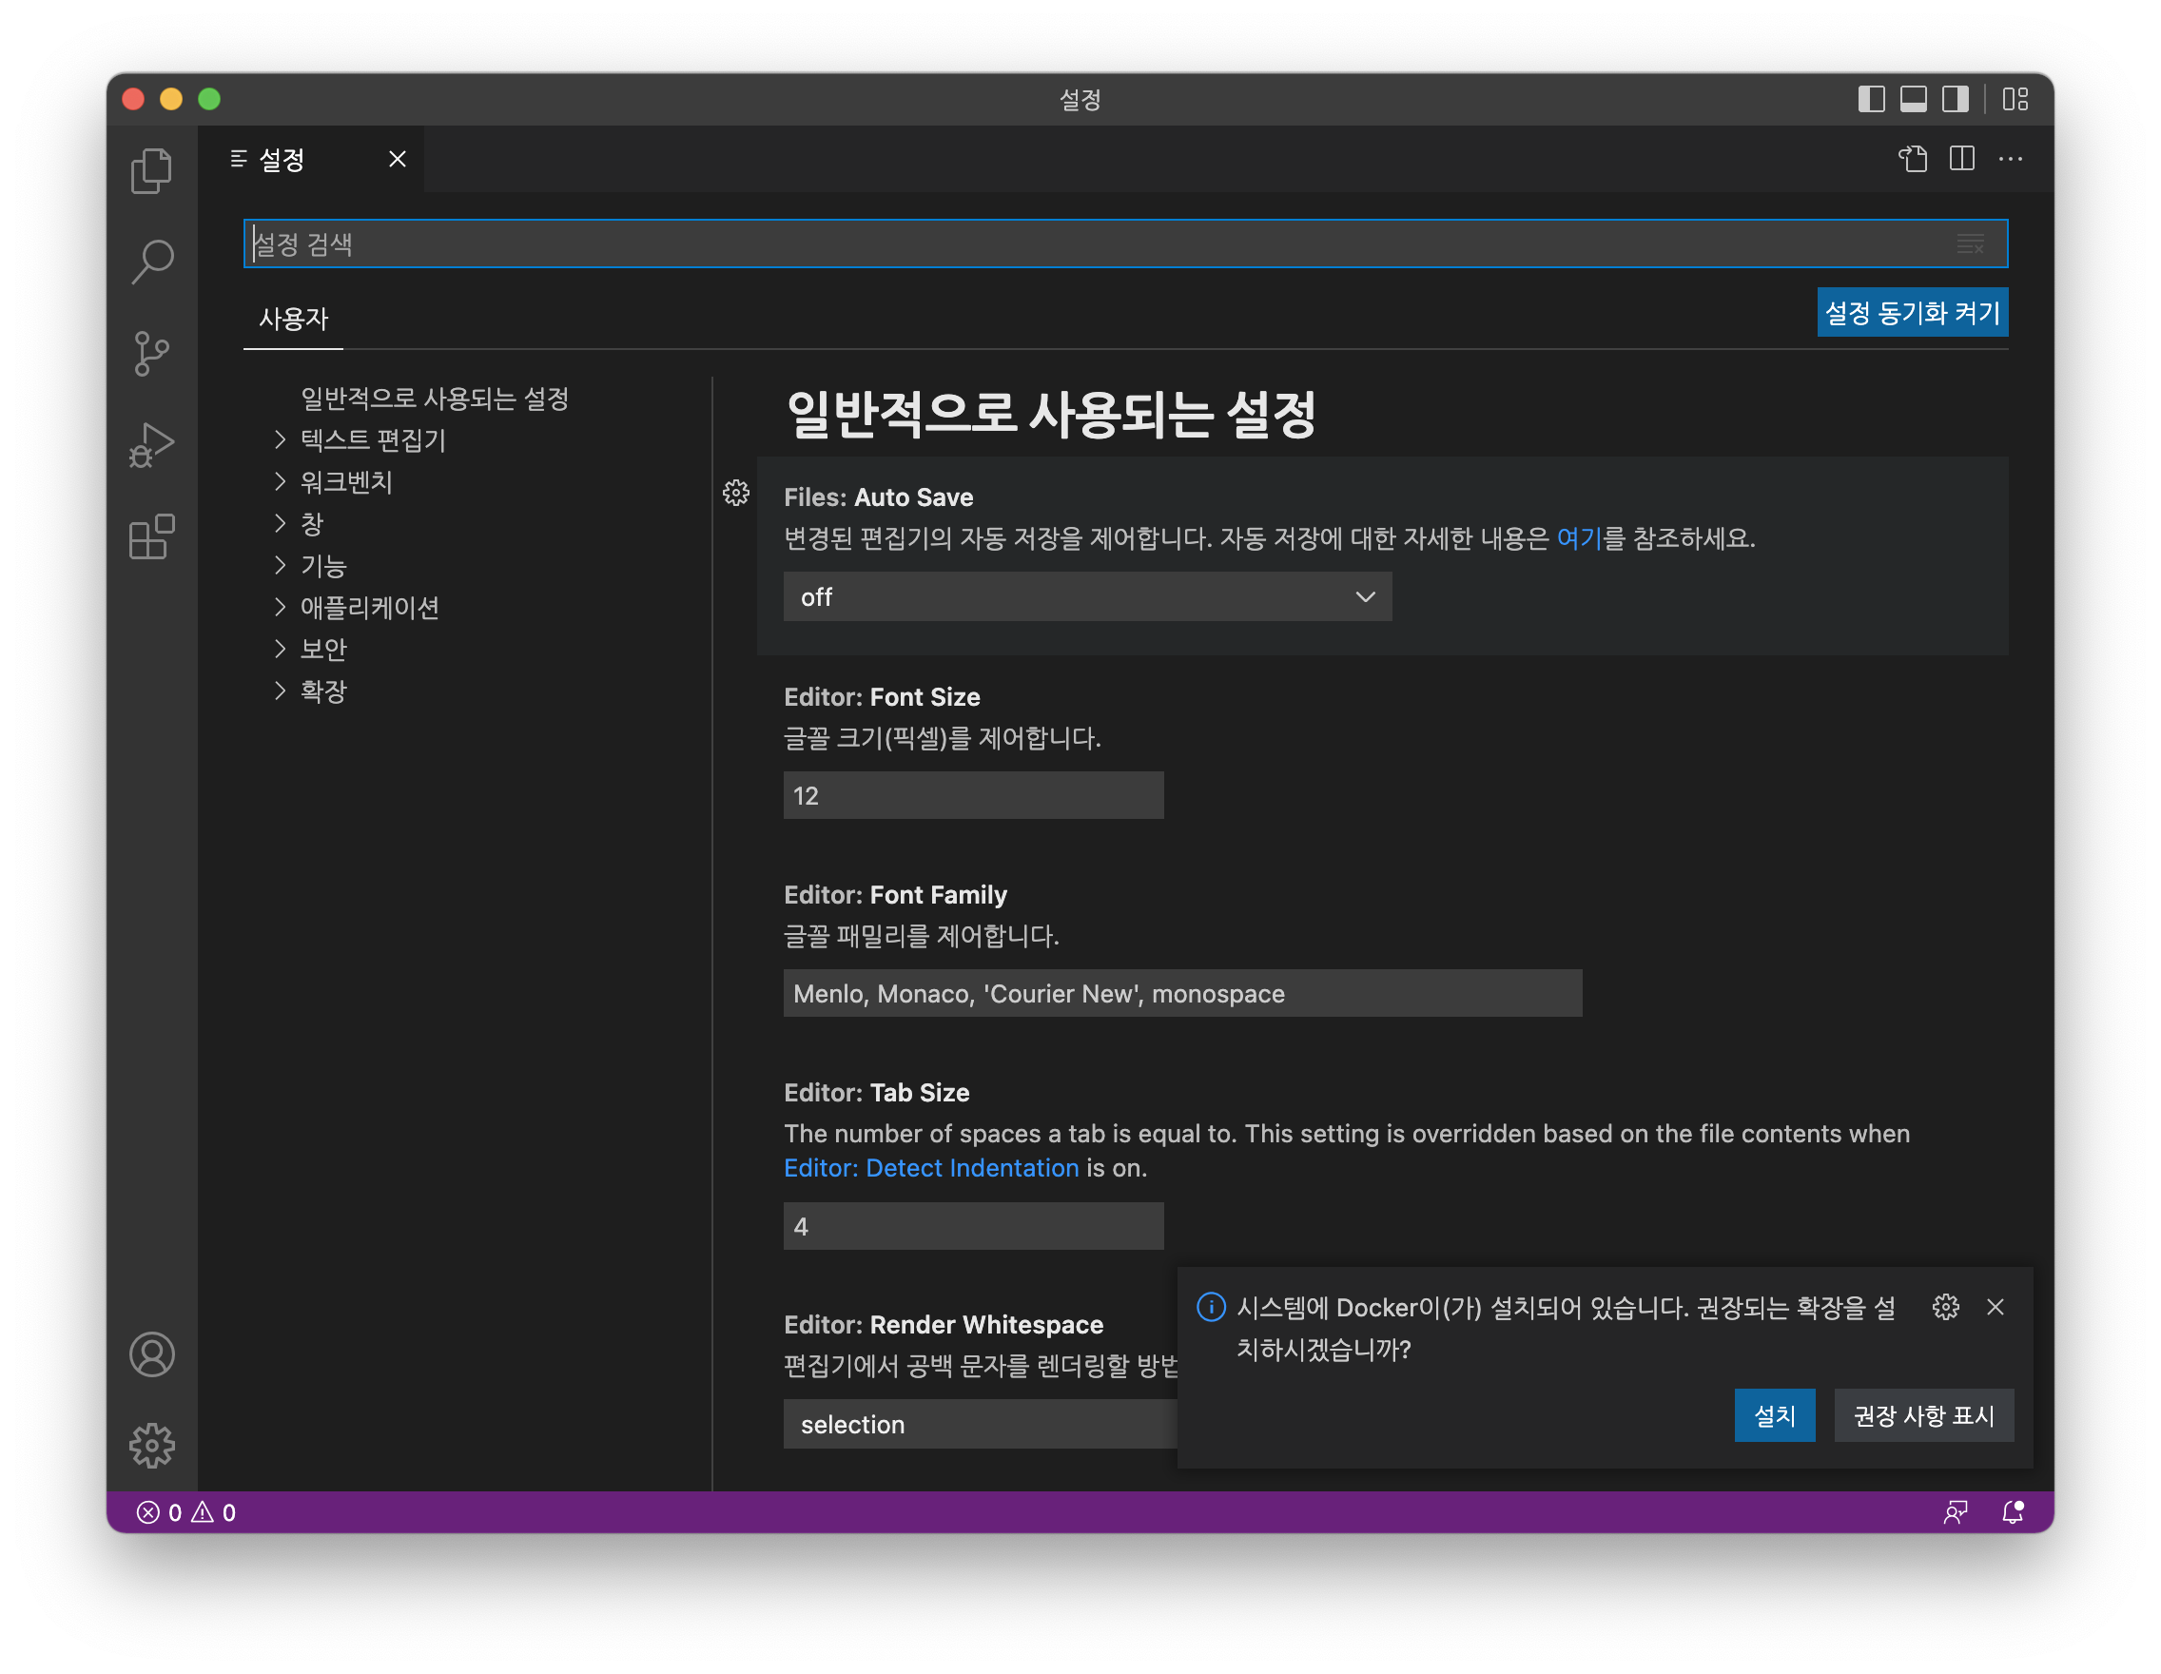Expand the 워크벤치 tree section

(346, 482)
